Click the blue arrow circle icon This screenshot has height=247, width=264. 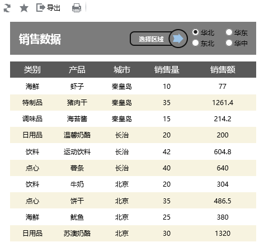point(178,39)
